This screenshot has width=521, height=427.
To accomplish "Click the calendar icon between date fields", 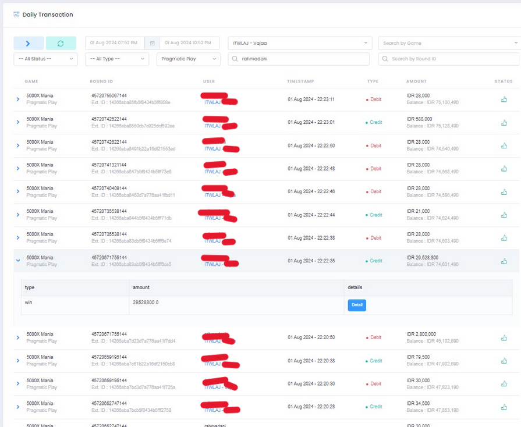I will pyautogui.click(x=152, y=43).
